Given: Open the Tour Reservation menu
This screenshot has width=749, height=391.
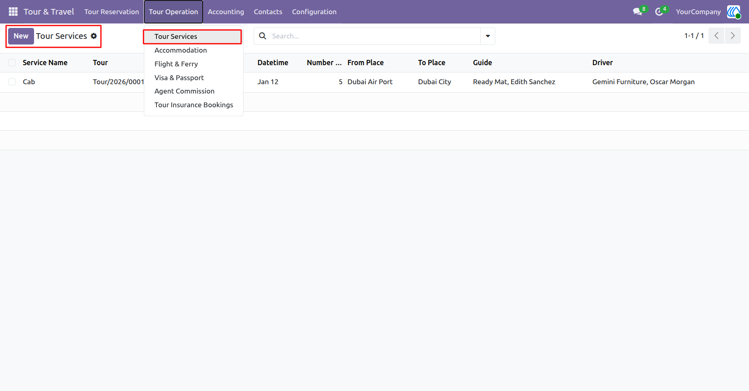Looking at the screenshot, I should [x=111, y=12].
